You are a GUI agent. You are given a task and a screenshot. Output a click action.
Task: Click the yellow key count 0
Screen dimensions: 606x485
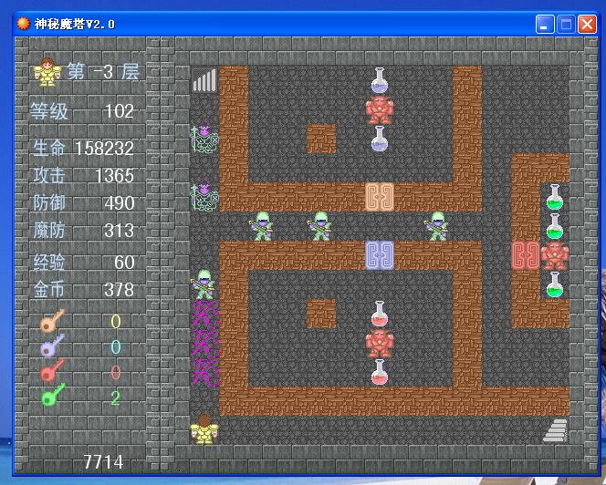[x=116, y=321]
